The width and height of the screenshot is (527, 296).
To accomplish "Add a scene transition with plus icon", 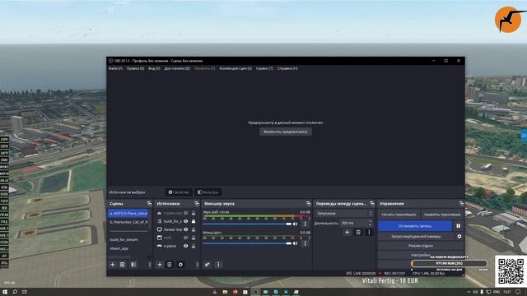I will tap(347, 232).
